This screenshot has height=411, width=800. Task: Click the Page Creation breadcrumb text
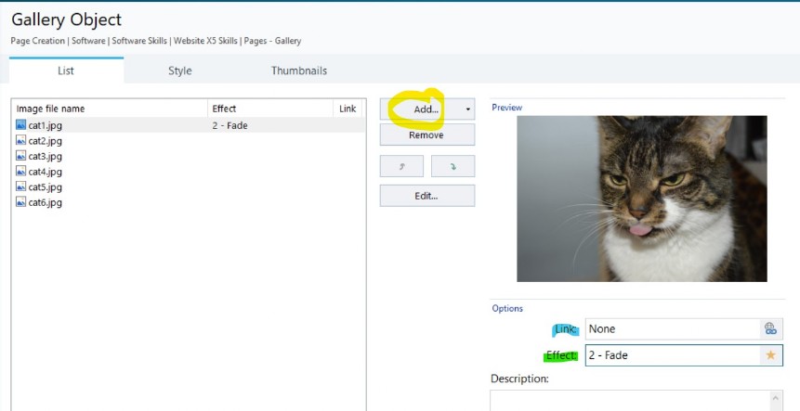[x=38, y=41]
